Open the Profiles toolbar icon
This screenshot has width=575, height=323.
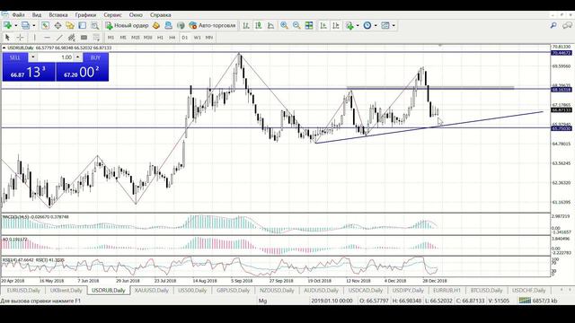(x=25, y=25)
